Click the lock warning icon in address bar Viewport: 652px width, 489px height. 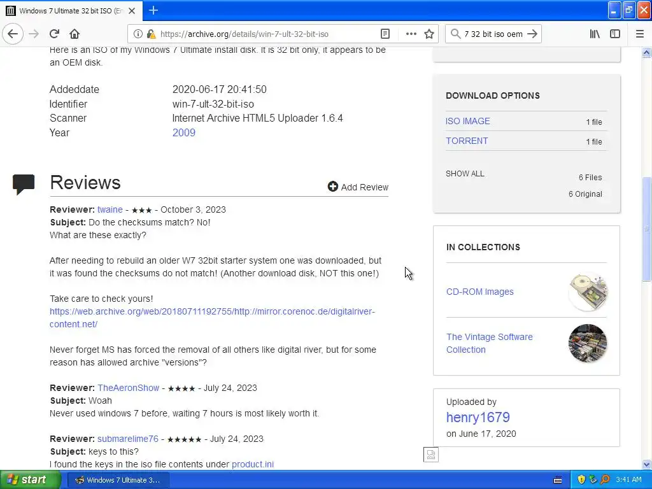point(151,34)
